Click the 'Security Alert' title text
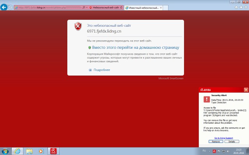This screenshot has height=155, width=249. (x=219, y=95)
